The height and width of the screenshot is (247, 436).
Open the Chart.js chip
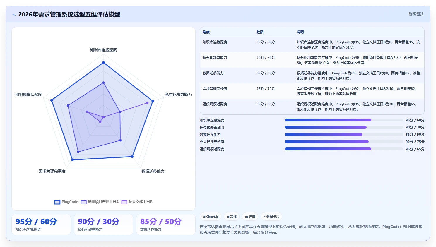tap(211, 217)
